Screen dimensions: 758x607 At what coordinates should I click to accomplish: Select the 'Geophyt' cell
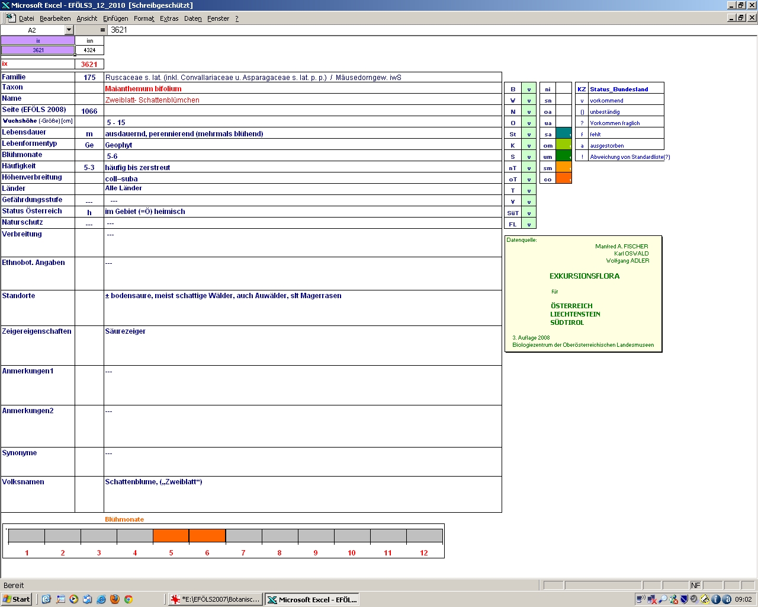pyautogui.click(x=303, y=145)
